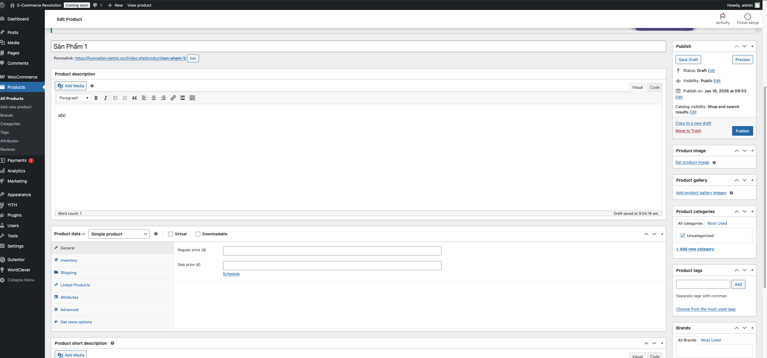Click the insert link icon
The image size is (767, 358).
tap(173, 98)
